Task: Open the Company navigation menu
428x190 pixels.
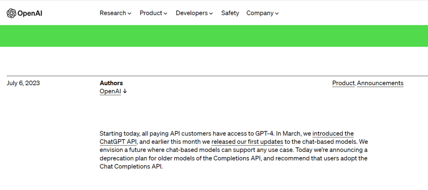Action: (x=260, y=13)
